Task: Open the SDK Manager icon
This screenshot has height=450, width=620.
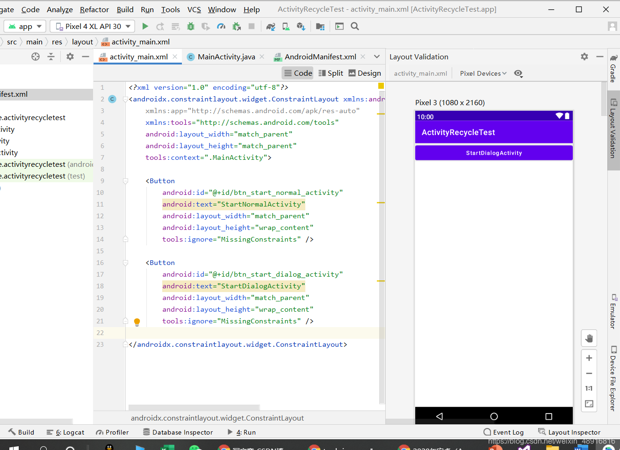Action: coord(301,27)
